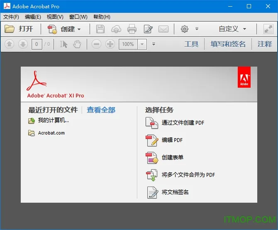The image size is (278, 230).
Task: Select the text selection cursor tool
Action: (63, 44)
